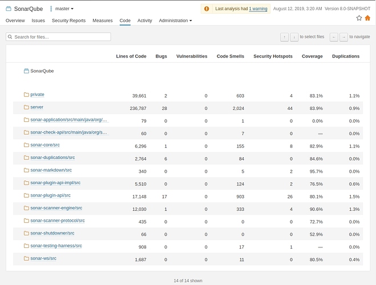The width and height of the screenshot is (376, 285).
Task: Click folder icon of sonar-shutdowner/src row
Action: (26, 233)
